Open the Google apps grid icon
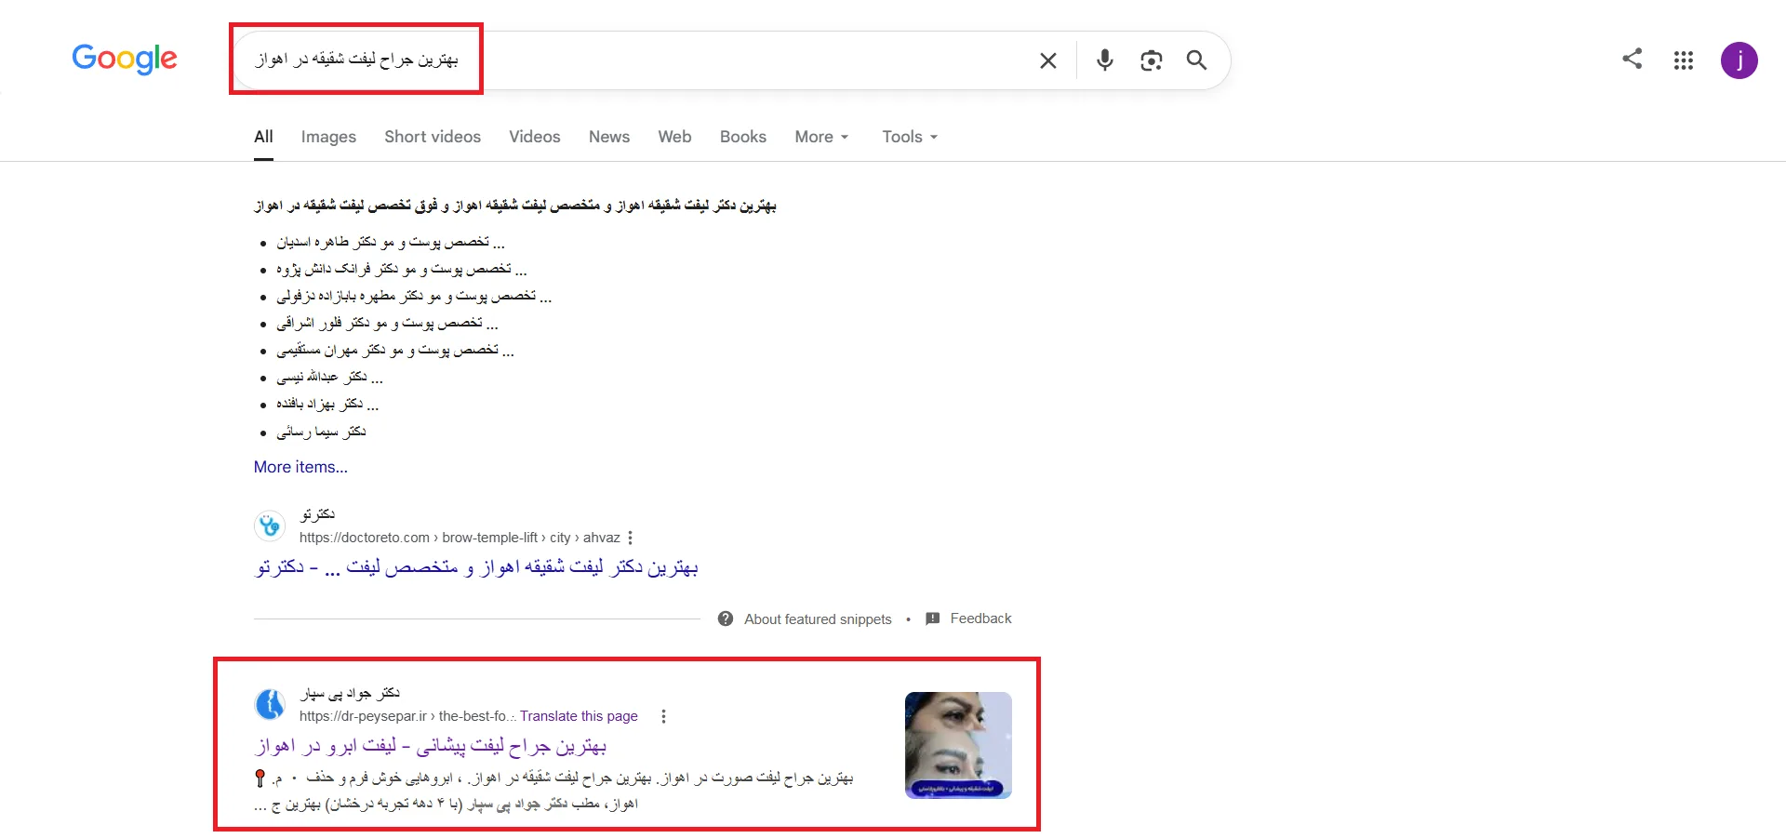The image size is (1786, 838). [x=1683, y=60]
